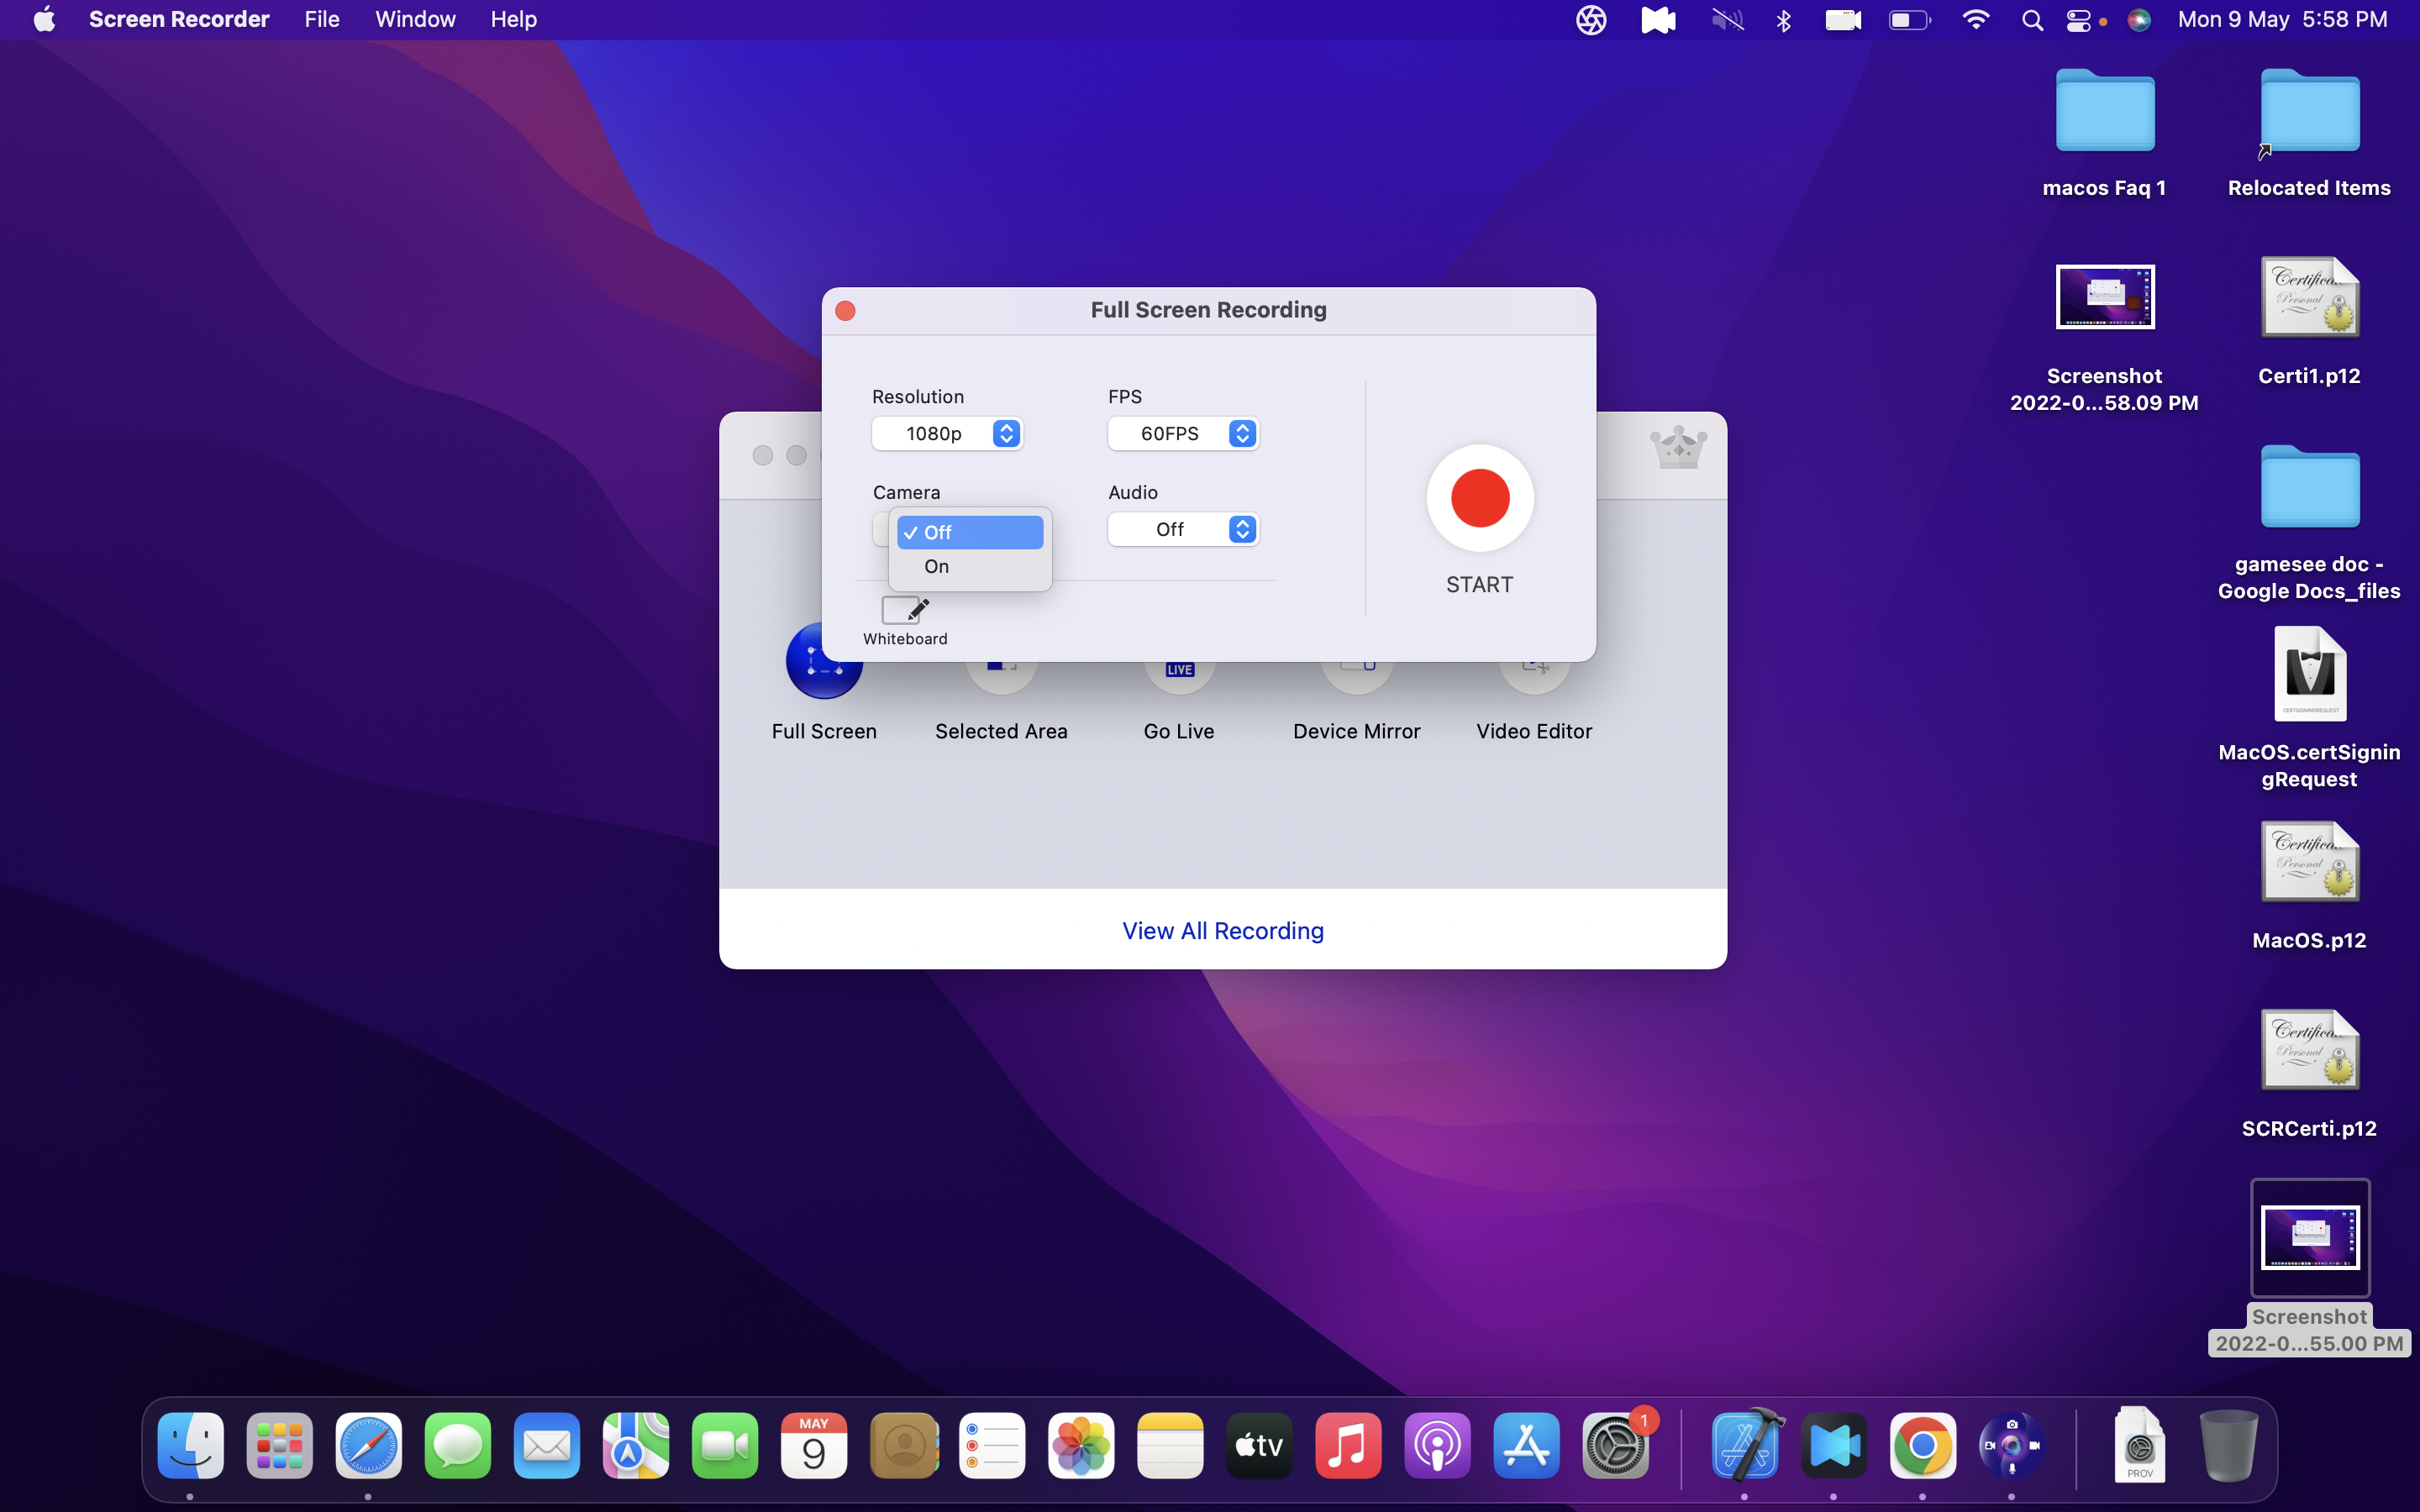
Task: Open the Video Editor icon
Action: [x=1534, y=675]
